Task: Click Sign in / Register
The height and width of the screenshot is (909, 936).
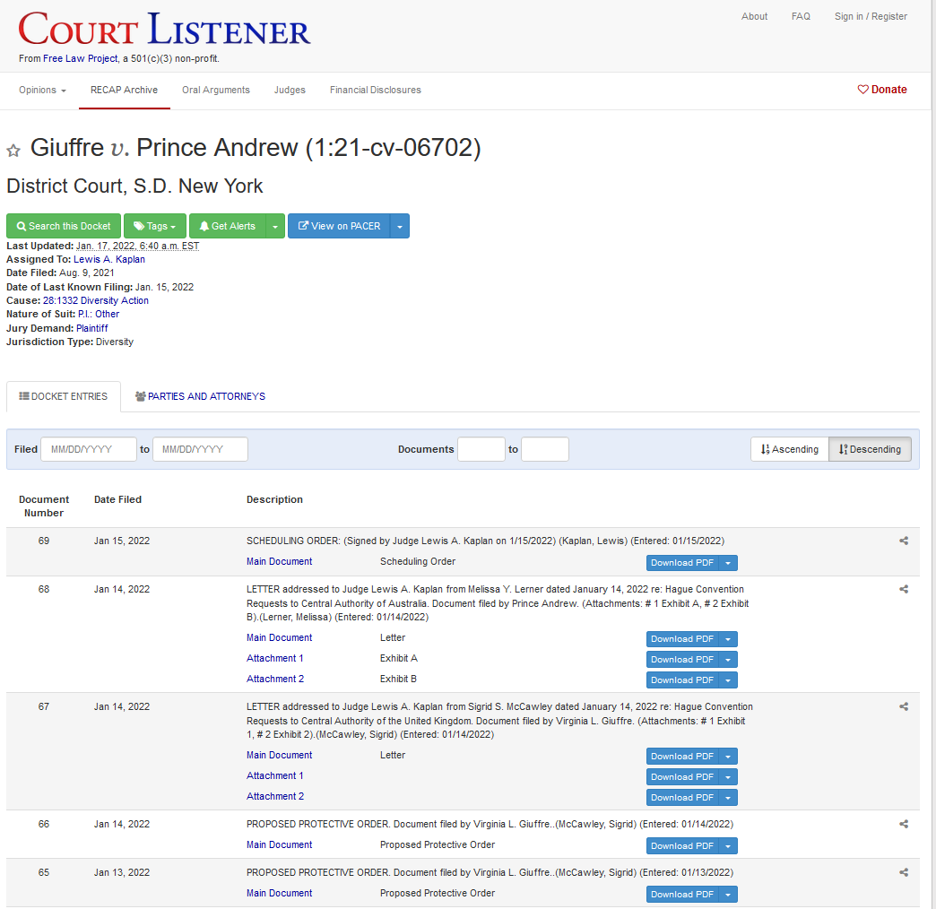Action: click(x=871, y=17)
